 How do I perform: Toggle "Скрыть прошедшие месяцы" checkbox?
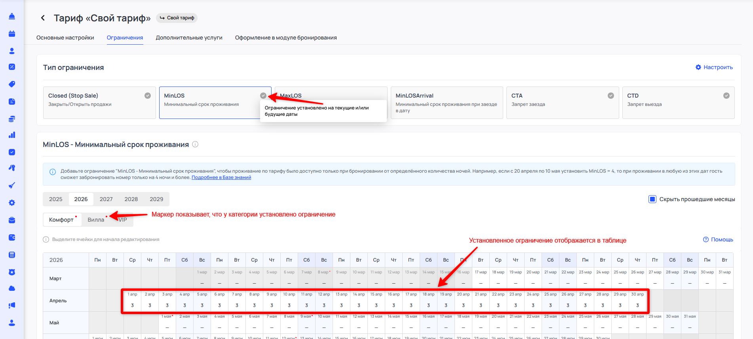pos(652,199)
